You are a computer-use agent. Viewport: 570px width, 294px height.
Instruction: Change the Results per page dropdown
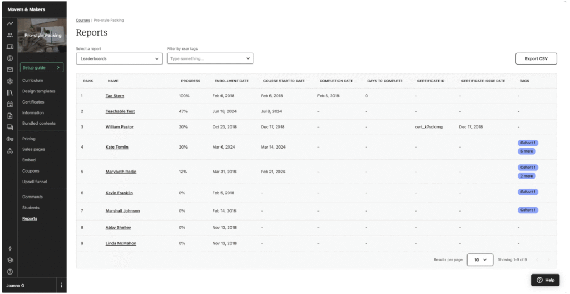pos(480,260)
